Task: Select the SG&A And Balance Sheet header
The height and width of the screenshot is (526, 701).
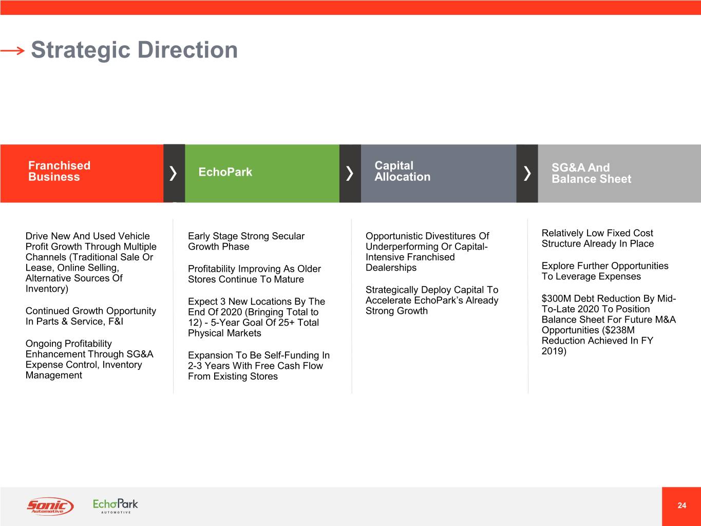Action: pyautogui.click(x=619, y=173)
